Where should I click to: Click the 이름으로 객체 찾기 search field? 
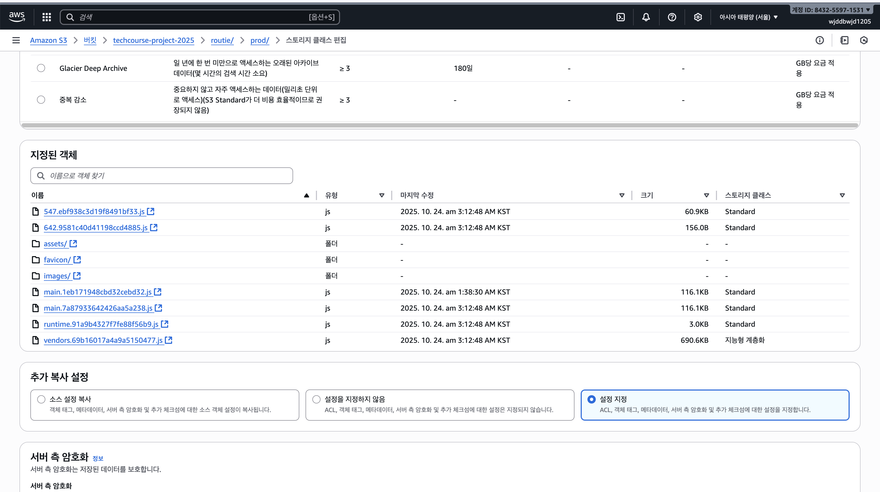coord(161,175)
